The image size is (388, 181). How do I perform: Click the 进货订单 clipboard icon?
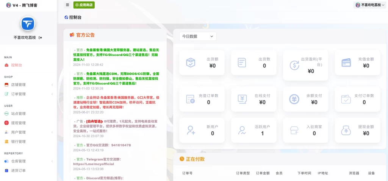click(6, 171)
